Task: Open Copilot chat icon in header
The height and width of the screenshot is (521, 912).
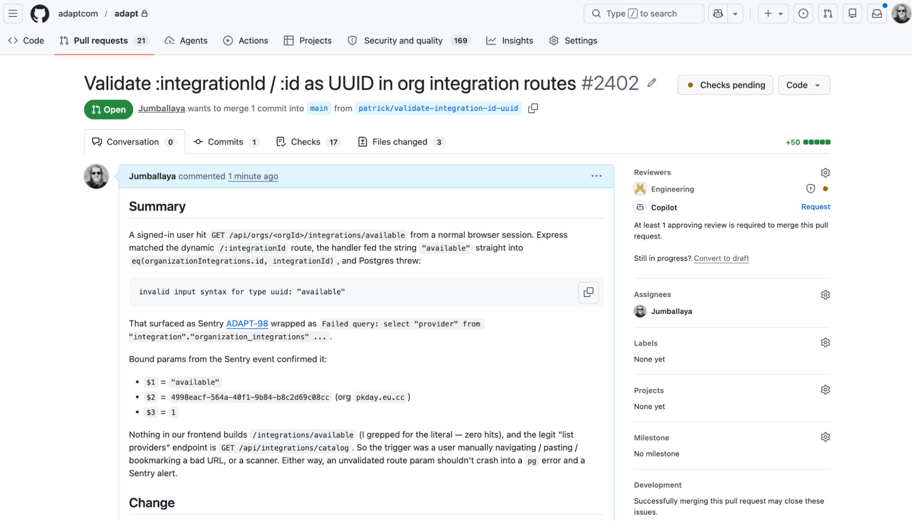Action: [718, 14]
